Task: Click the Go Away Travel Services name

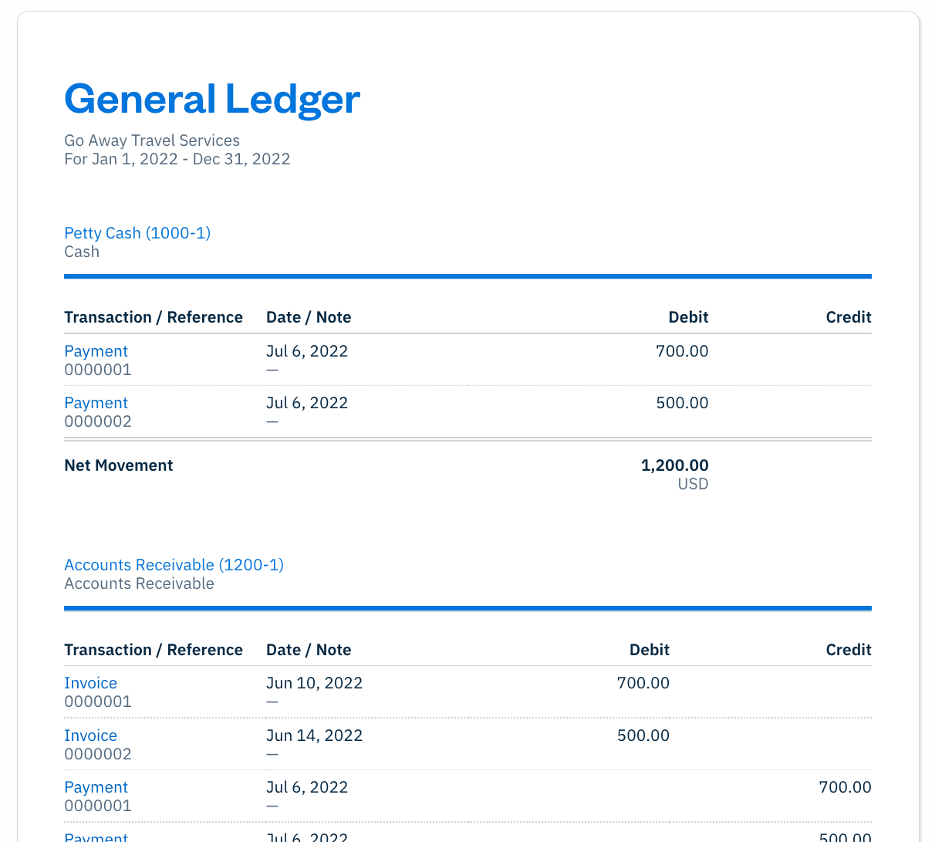Action: click(152, 140)
